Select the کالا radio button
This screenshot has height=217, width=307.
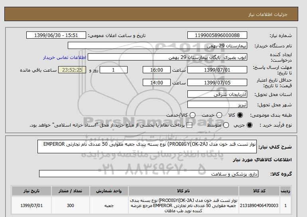[240, 115]
